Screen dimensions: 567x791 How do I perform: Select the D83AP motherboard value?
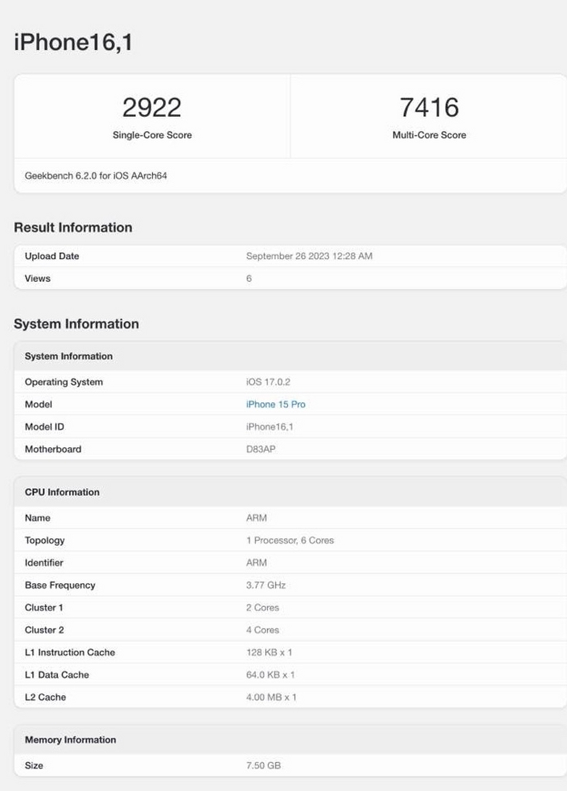(x=261, y=449)
